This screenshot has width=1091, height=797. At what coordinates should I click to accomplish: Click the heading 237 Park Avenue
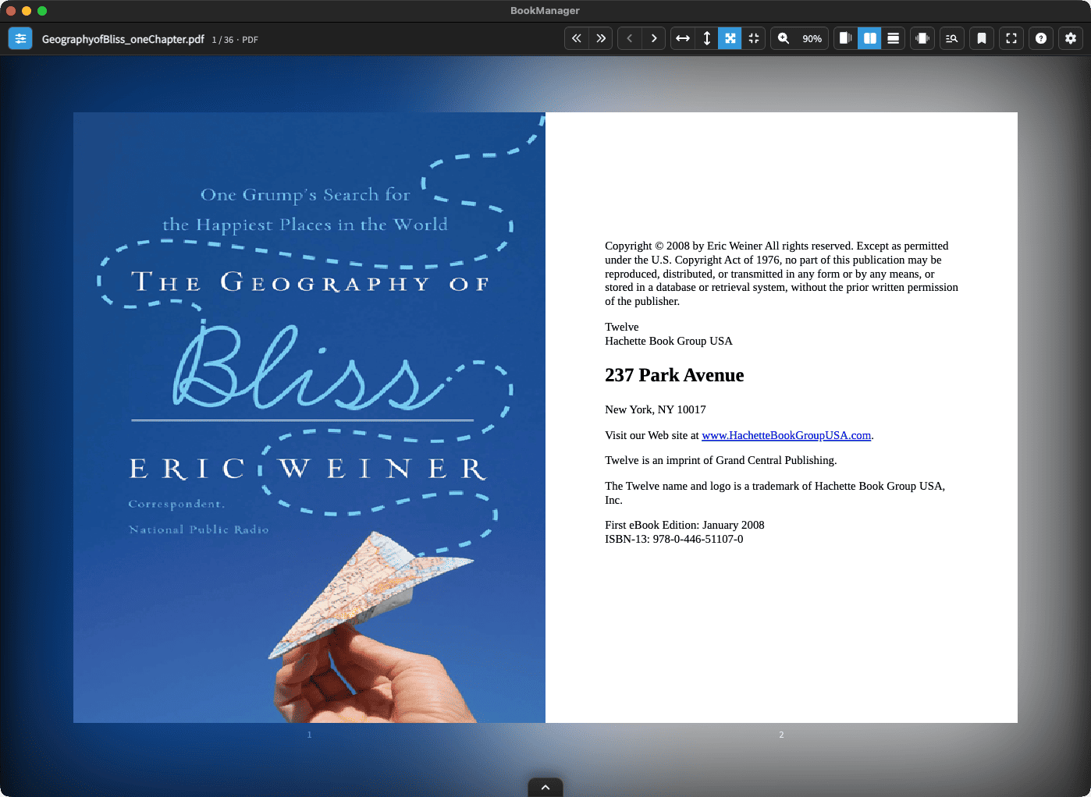(x=674, y=375)
